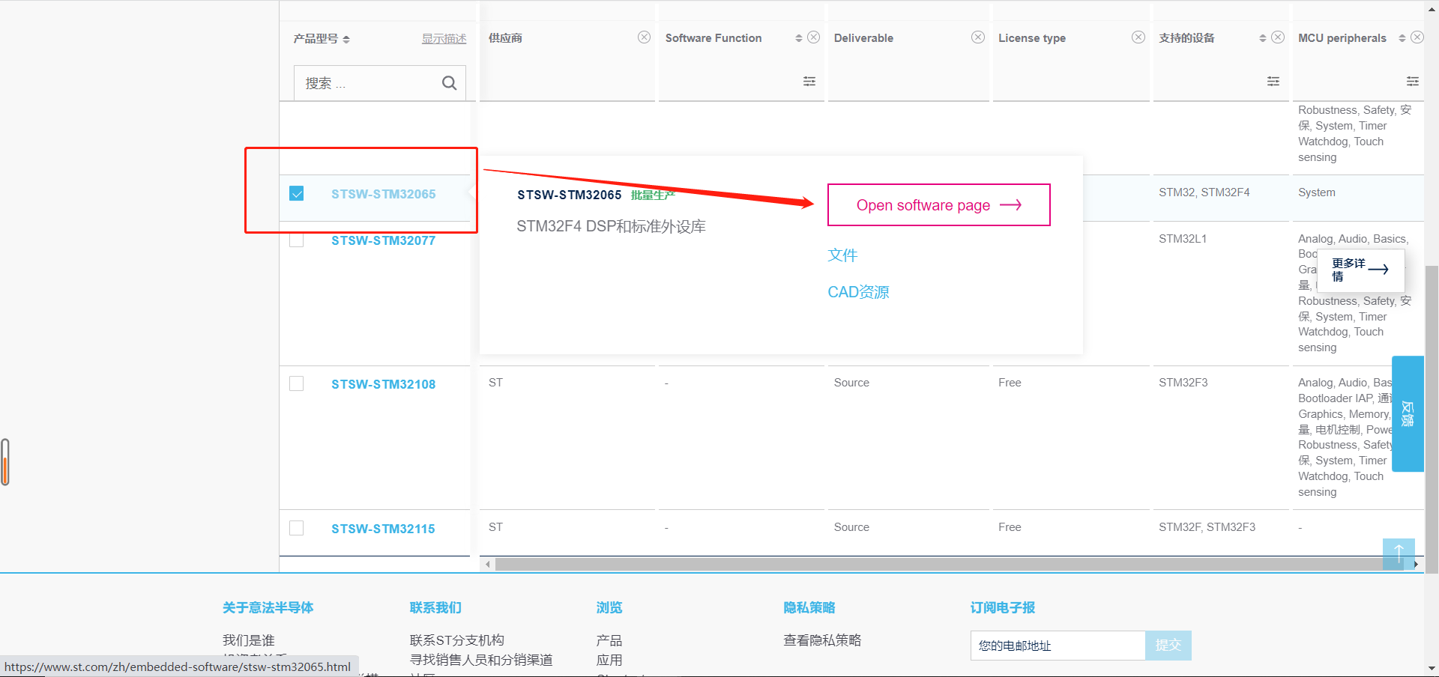Click the 订阅电子报 footer heading
The image size is (1439, 677).
point(1003,608)
